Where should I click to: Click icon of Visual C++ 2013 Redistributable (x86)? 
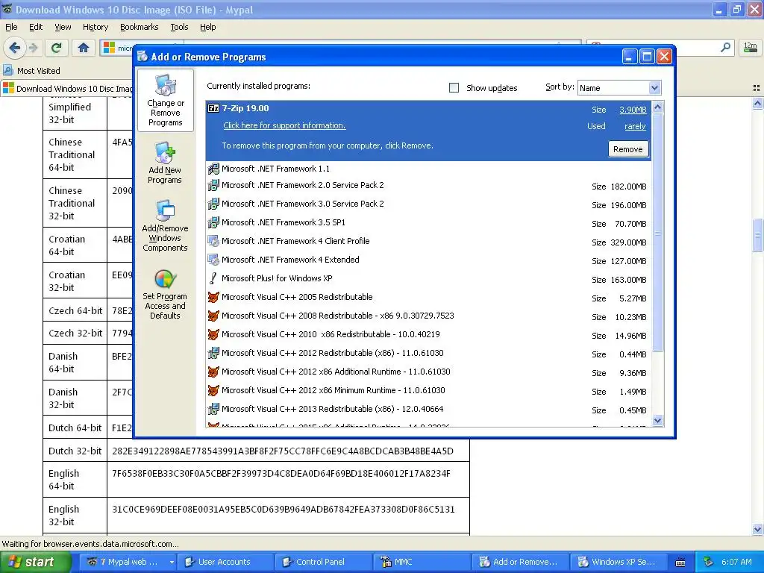[213, 410]
